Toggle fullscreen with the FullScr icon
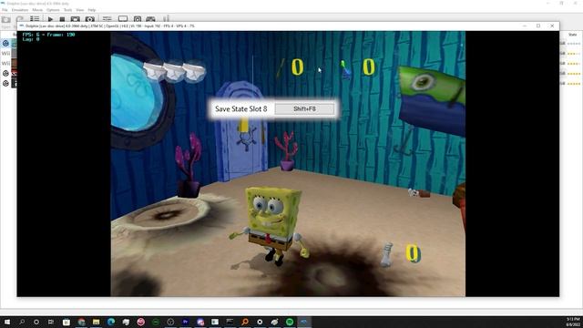583x328 pixels. pyautogui.click(x=75, y=19)
